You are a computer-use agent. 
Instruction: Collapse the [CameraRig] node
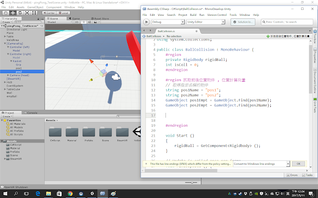(5, 44)
